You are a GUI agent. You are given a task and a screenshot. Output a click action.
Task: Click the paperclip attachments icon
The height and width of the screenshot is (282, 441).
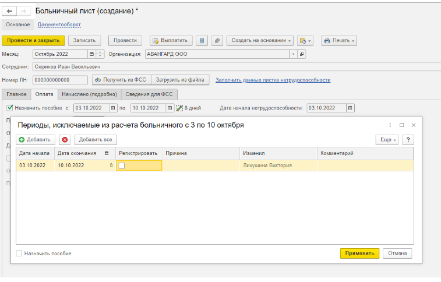217,40
